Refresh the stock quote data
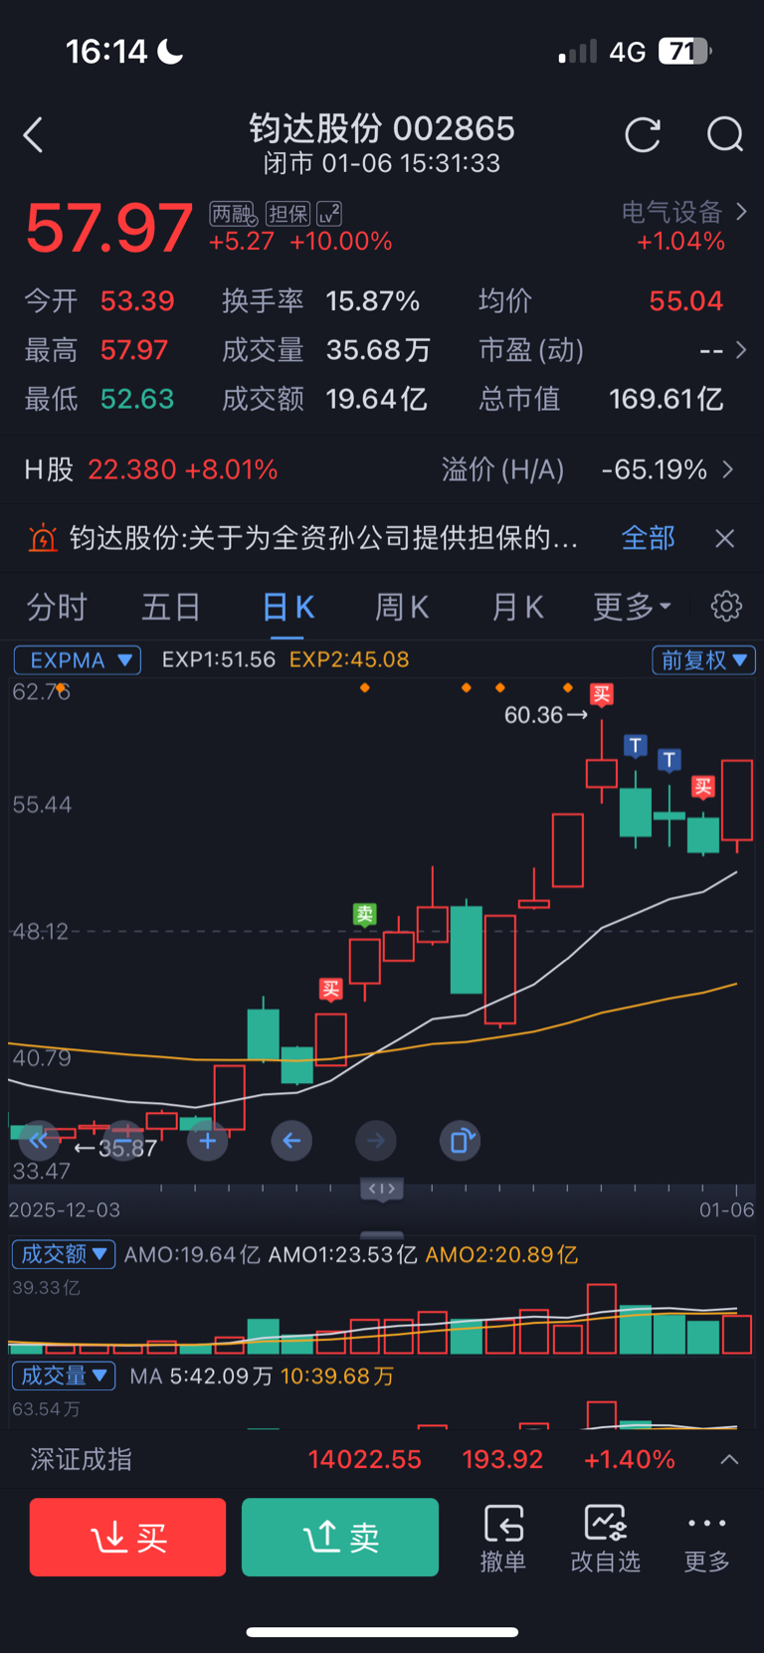764x1654 pixels. pyautogui.click(x=643, y=134)
